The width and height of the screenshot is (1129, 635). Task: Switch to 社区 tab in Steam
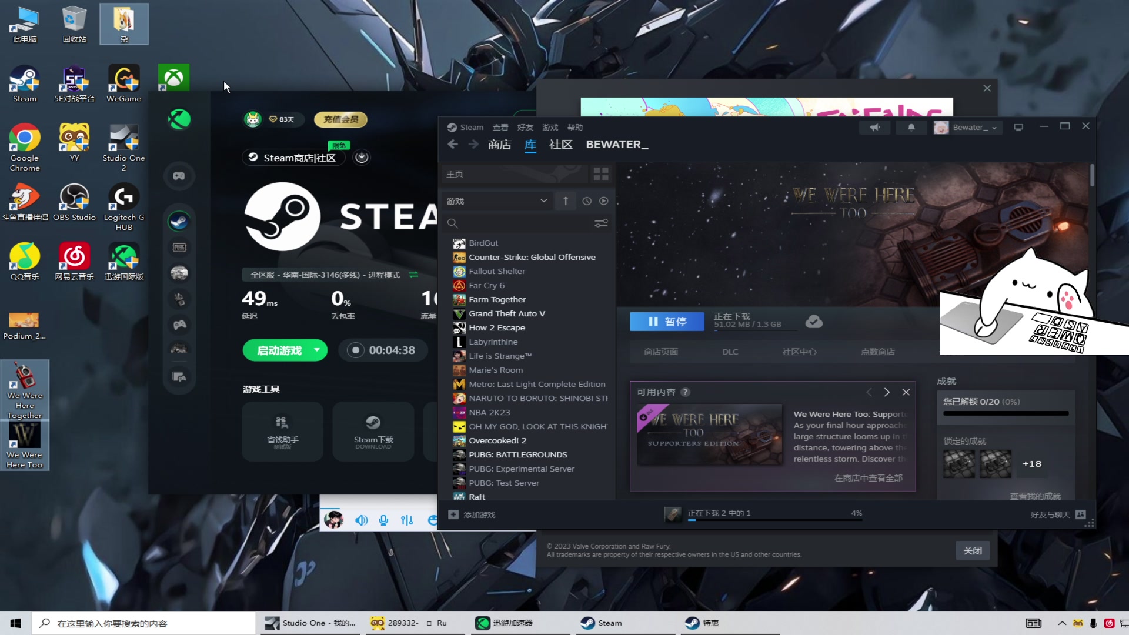561,145
